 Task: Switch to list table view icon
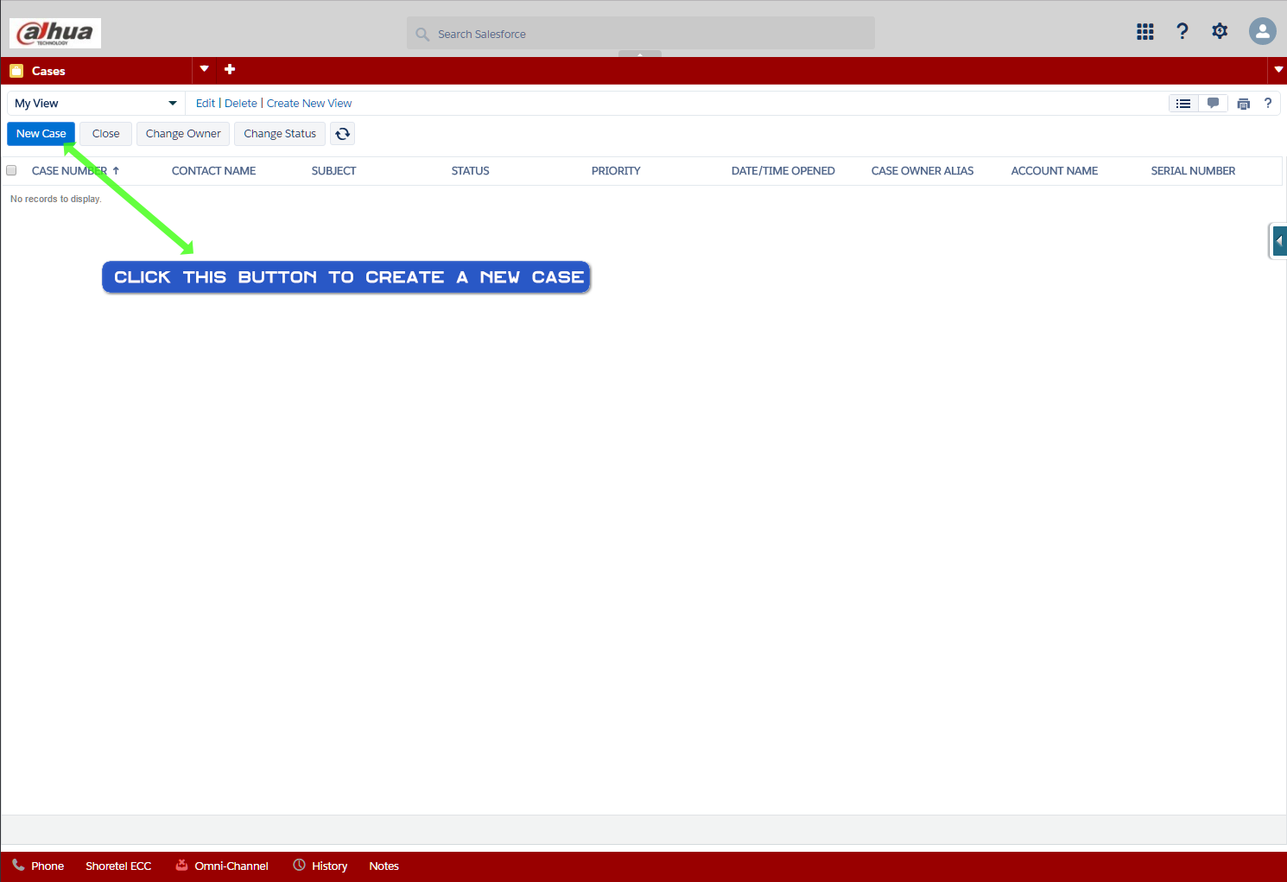point(1183,104)
